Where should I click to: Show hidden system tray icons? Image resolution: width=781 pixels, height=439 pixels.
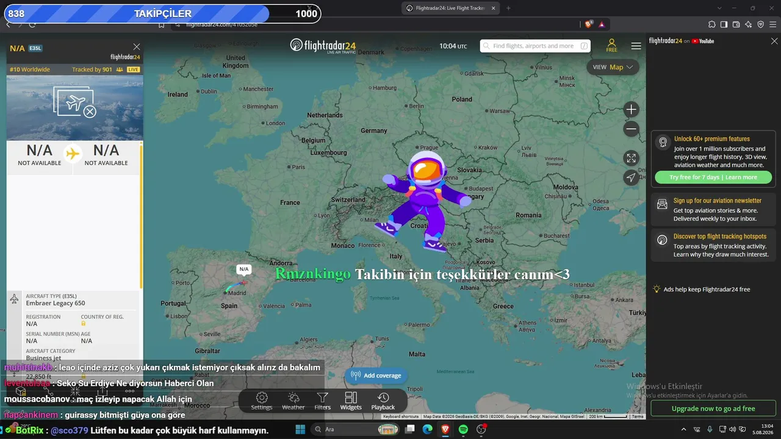click(x=683, y=429)
